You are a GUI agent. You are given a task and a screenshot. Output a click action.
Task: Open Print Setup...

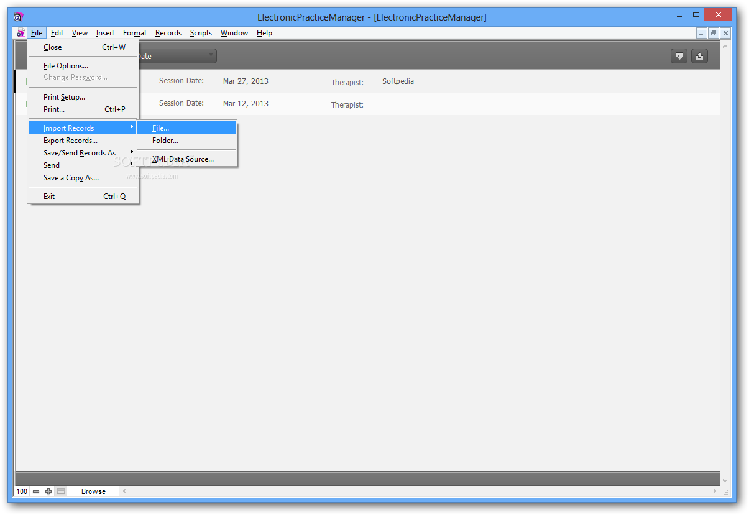82,97
